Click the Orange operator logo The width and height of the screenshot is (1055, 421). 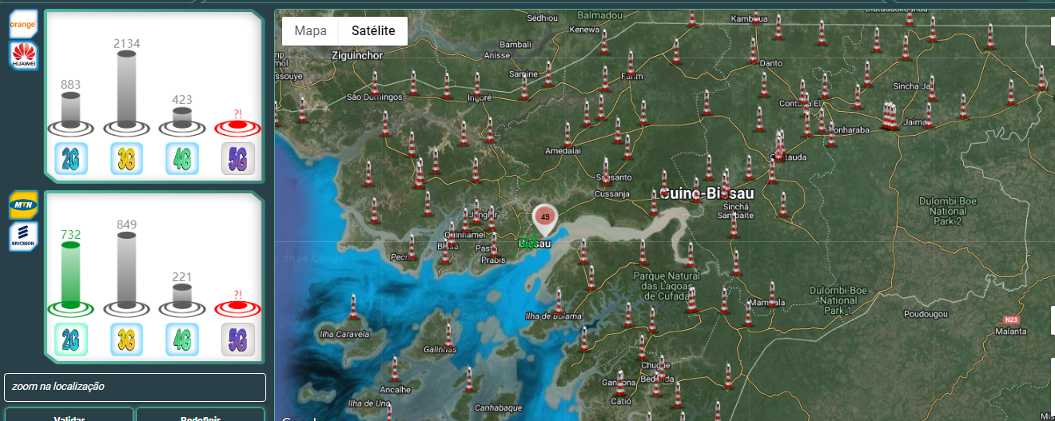point(23,25)
